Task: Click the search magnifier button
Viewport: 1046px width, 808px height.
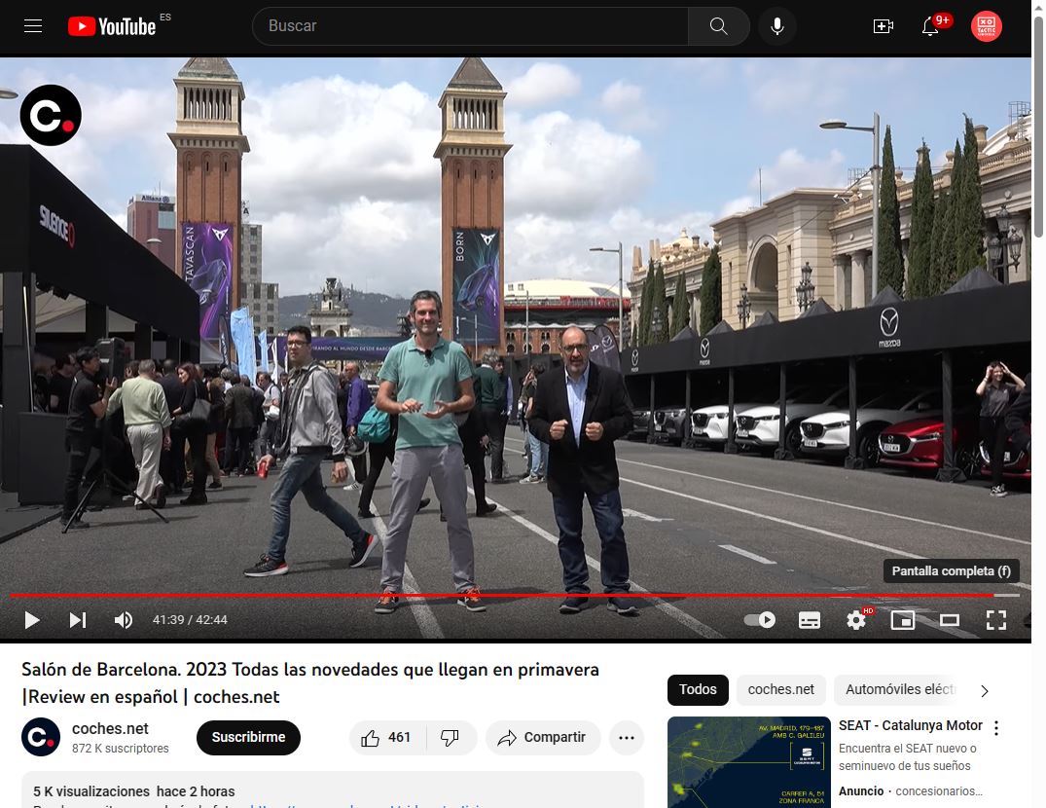Action: click(x=718, y=26)
